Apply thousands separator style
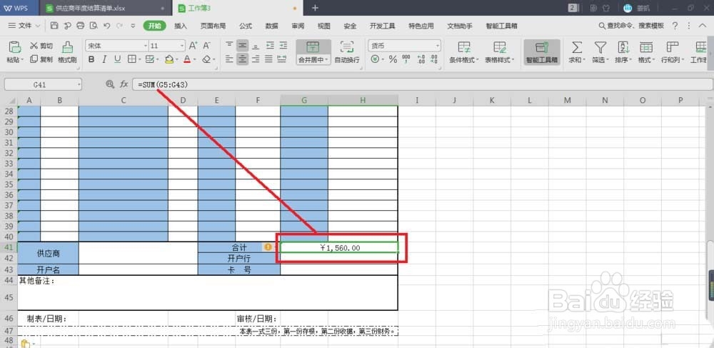Viewport: 714px width, 348px height. [x=406, y=59]
